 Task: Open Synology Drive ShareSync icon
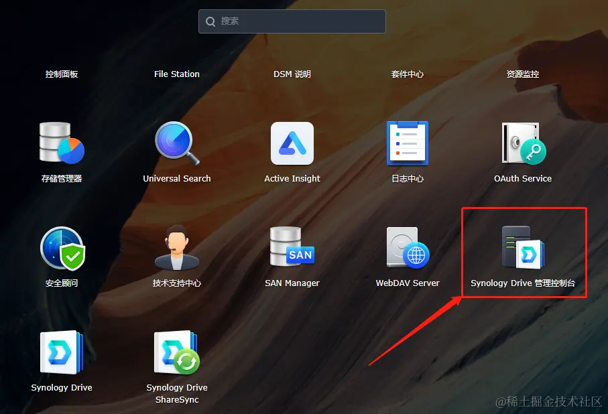177,352
